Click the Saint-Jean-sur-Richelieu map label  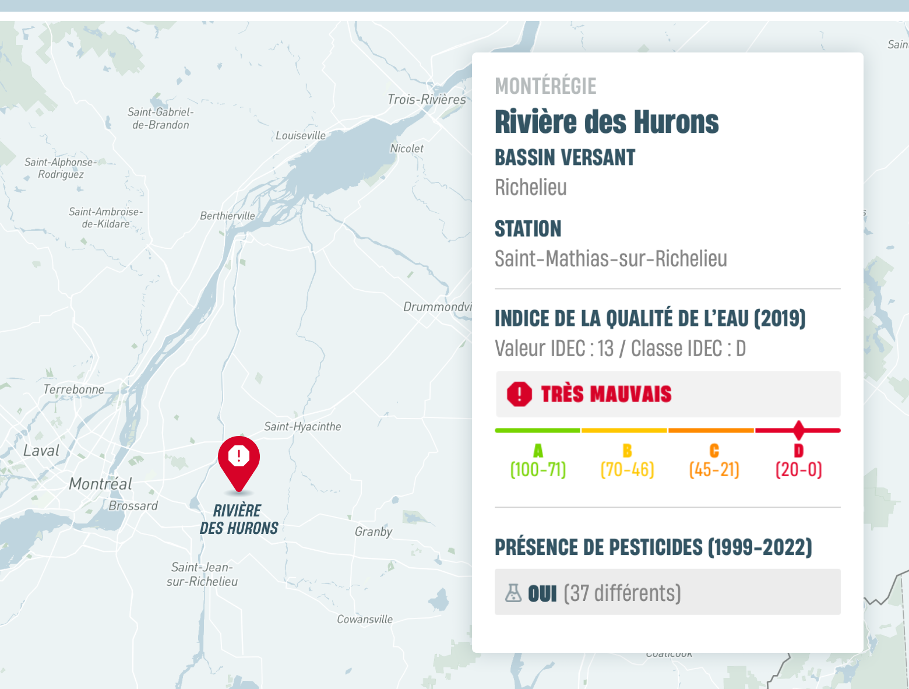(202, 574)
